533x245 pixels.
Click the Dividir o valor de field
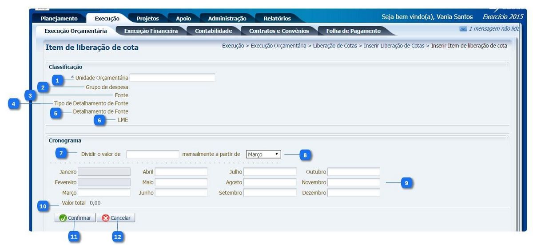pyautogui.click(x=153, y=154)
